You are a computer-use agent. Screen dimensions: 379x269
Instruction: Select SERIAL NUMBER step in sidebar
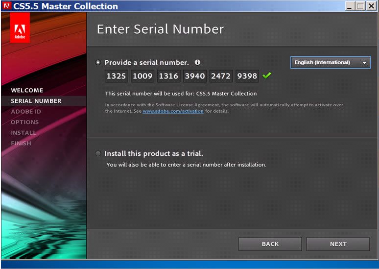click(x=36, y=101)
